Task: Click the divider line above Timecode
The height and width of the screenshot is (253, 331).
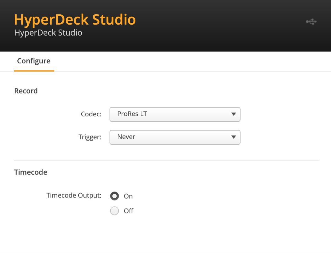Action: [x=167, y=161]
